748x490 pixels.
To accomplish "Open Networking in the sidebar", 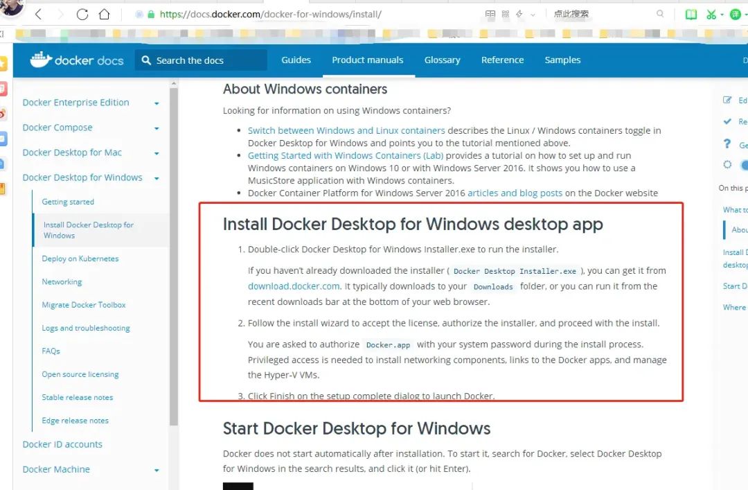I will [x=62, y=282].
